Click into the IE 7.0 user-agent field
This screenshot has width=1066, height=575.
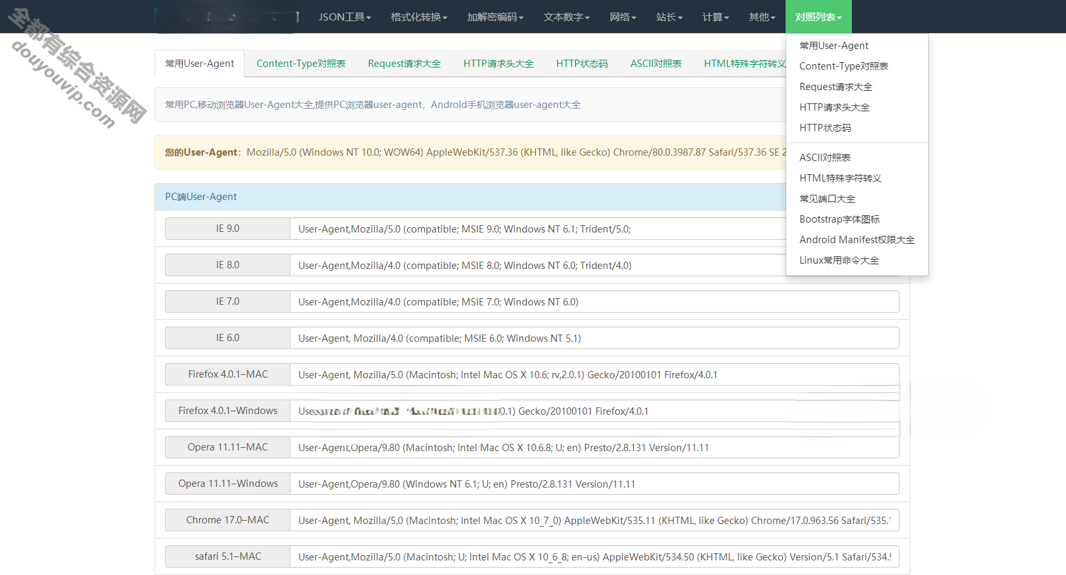coord(595,301)
